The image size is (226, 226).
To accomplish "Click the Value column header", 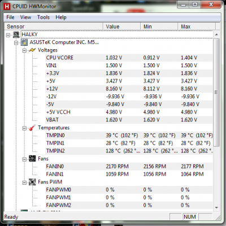I will tap(121, 27).
